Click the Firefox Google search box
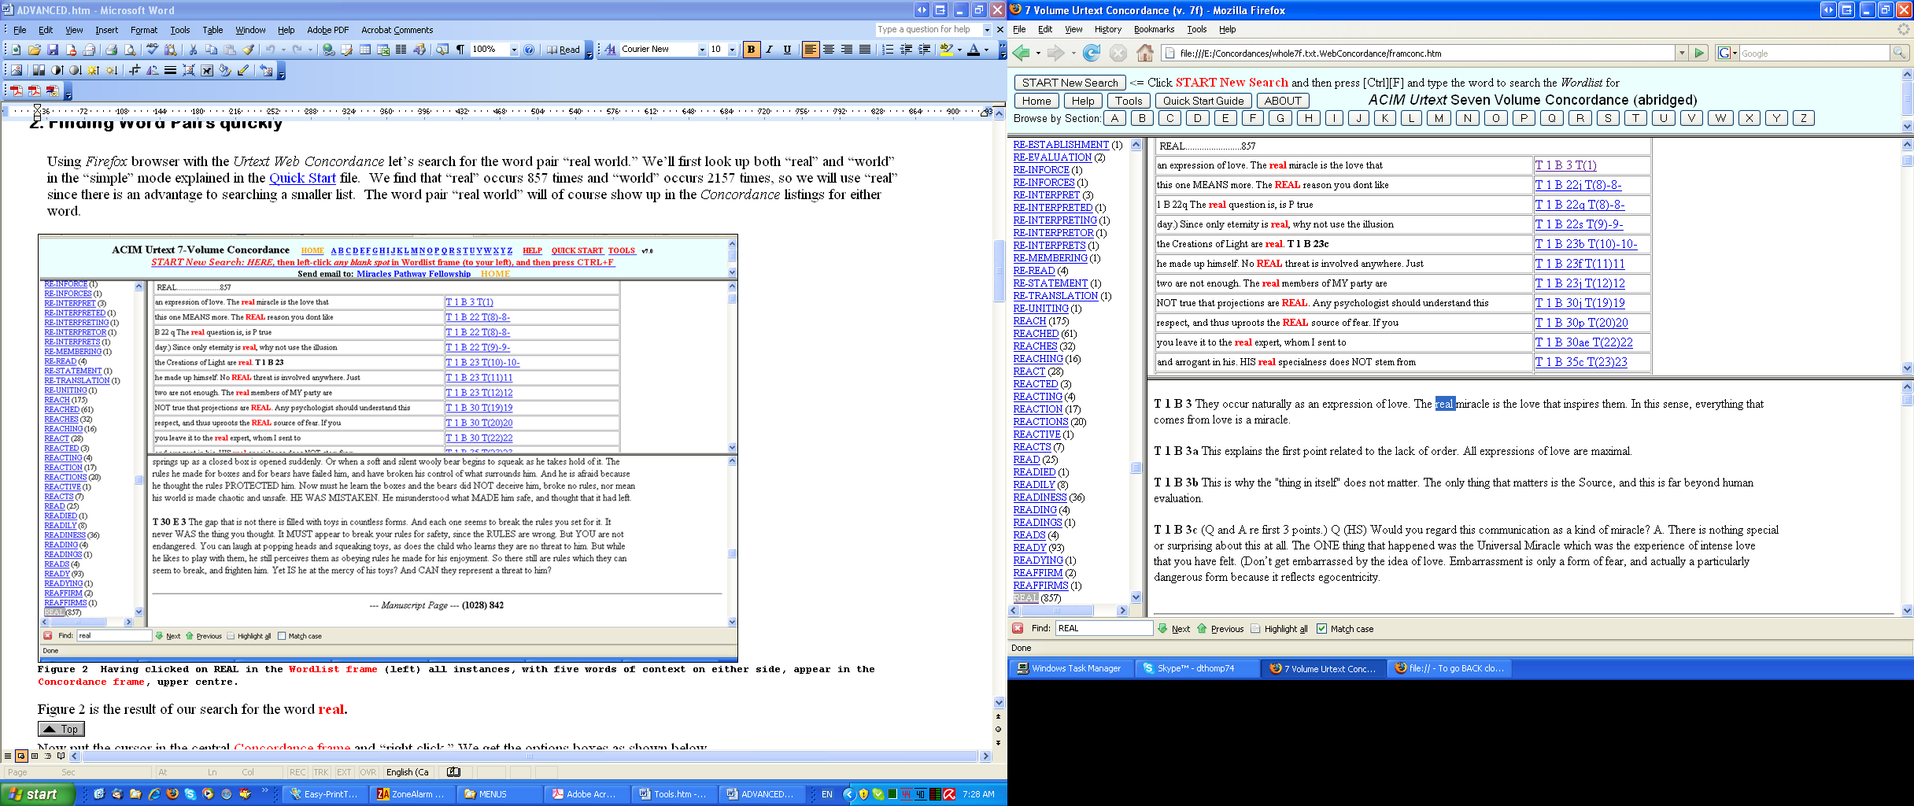Screen dimensions: 1914x806 click(x=1812, y=53)
